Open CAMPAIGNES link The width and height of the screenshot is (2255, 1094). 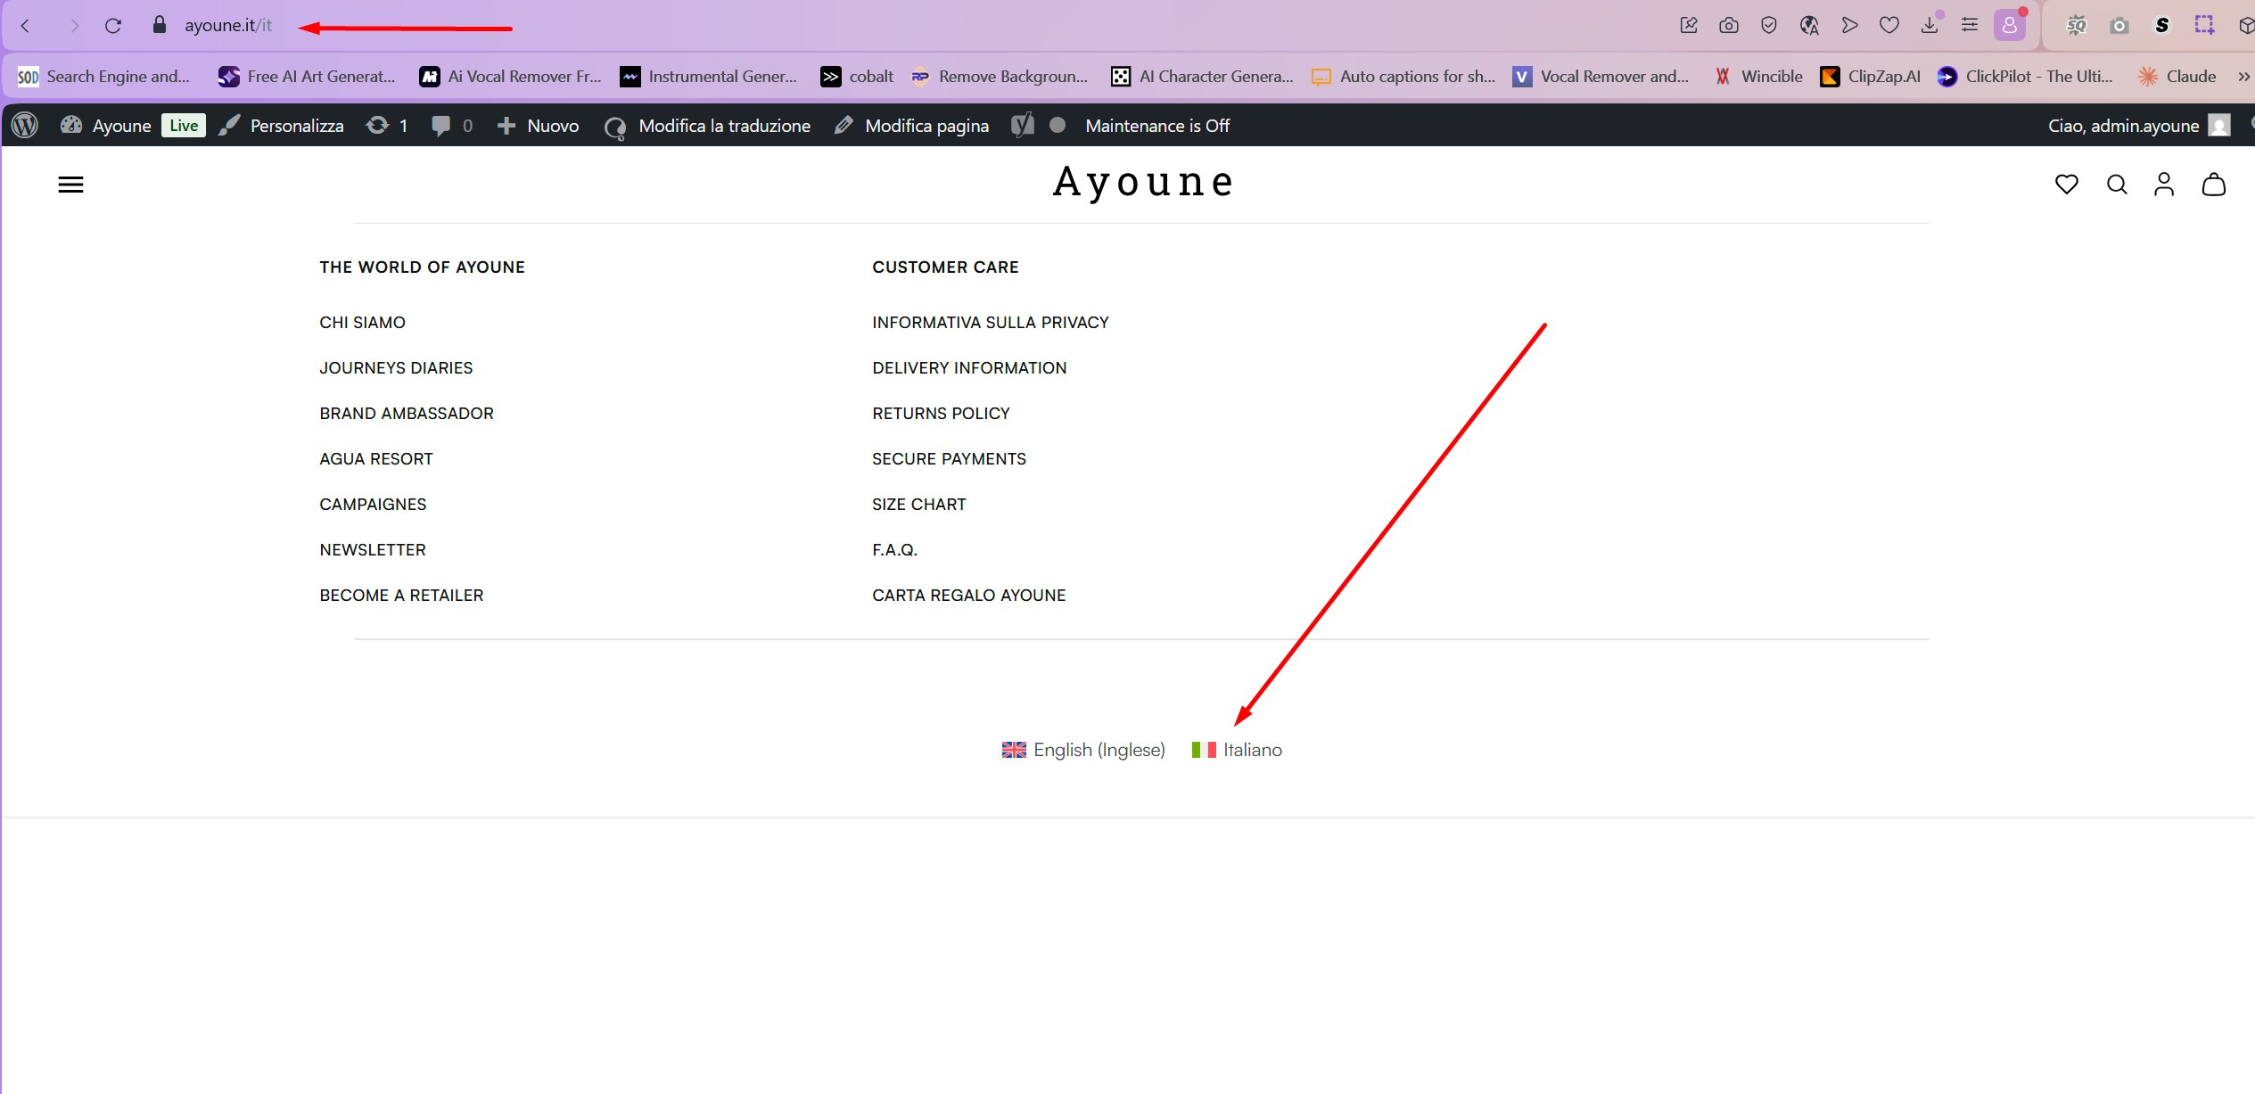click(x=373, y=505)
